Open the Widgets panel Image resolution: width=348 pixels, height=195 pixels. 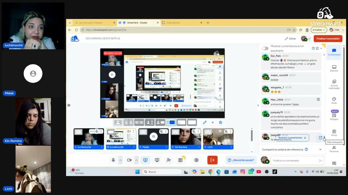(334, 115)
